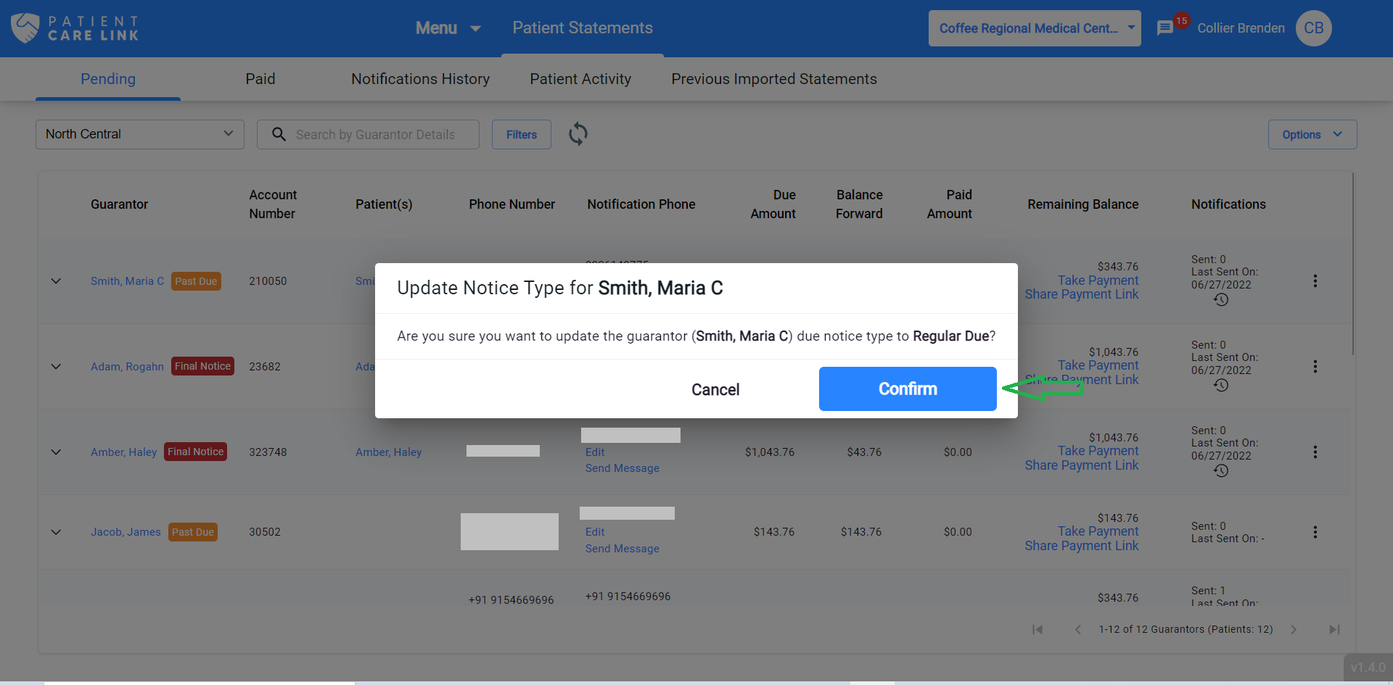Expand the Jacob, James row
1393x685 pixels.
coord(56,532)
